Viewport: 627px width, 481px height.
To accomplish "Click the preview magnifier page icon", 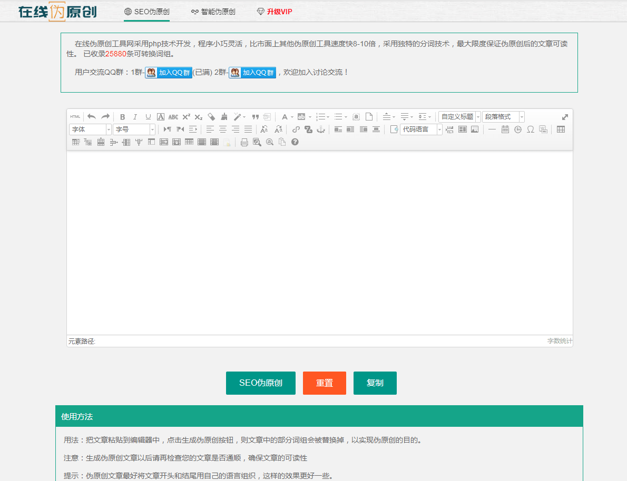I will tap(257, 142).
